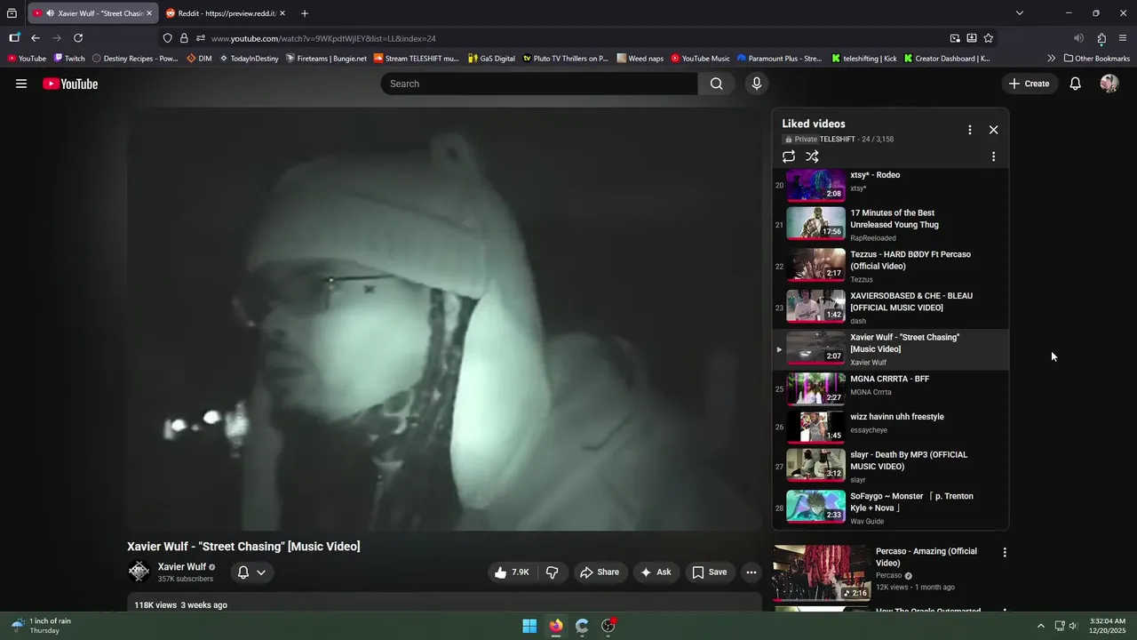1137x640 pixels.
Task: Open the Liked videos playlist title
Action: point(814,124)
